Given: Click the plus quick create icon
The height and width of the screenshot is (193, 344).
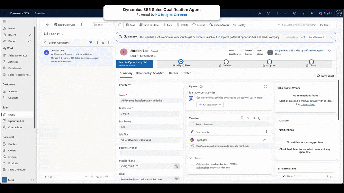Looking at the screenshot, I should coord(277,13).
